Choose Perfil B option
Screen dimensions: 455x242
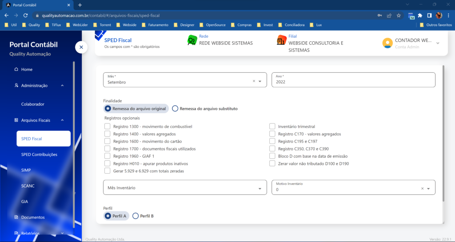click(x=136, y=216)
